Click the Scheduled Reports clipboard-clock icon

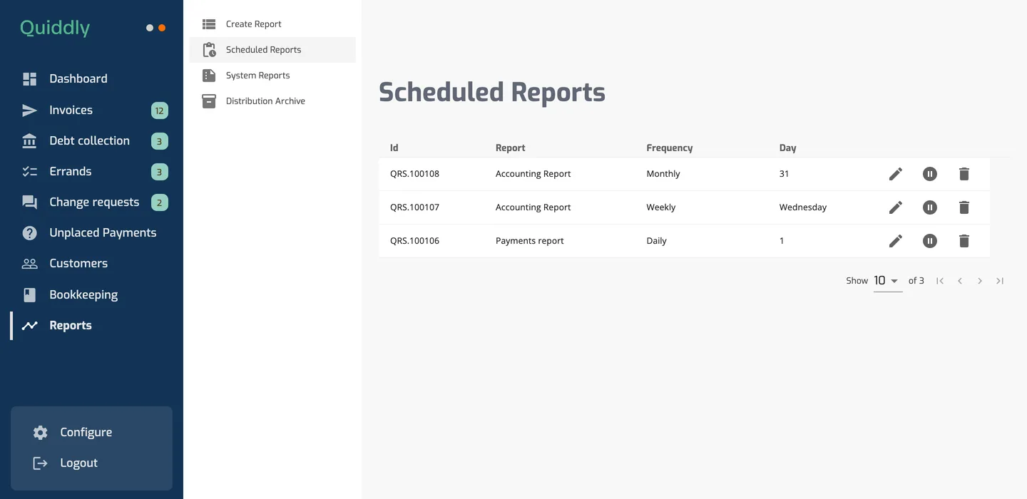coord(209,50)
